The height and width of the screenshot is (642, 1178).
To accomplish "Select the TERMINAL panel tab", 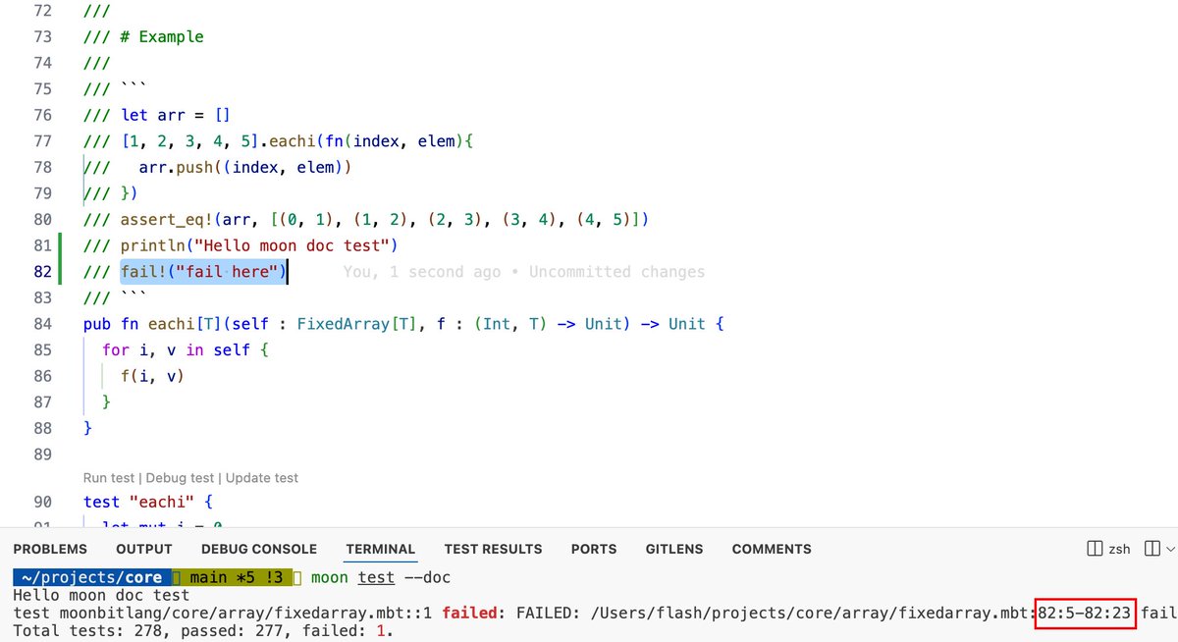I will tap(381, 549).
